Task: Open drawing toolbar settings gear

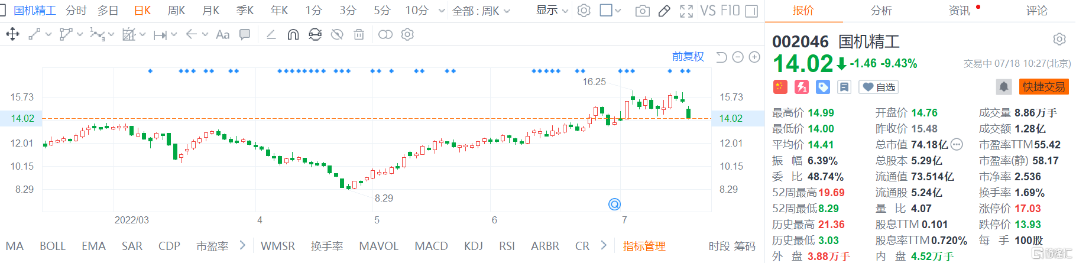Action: click(407, 34)
